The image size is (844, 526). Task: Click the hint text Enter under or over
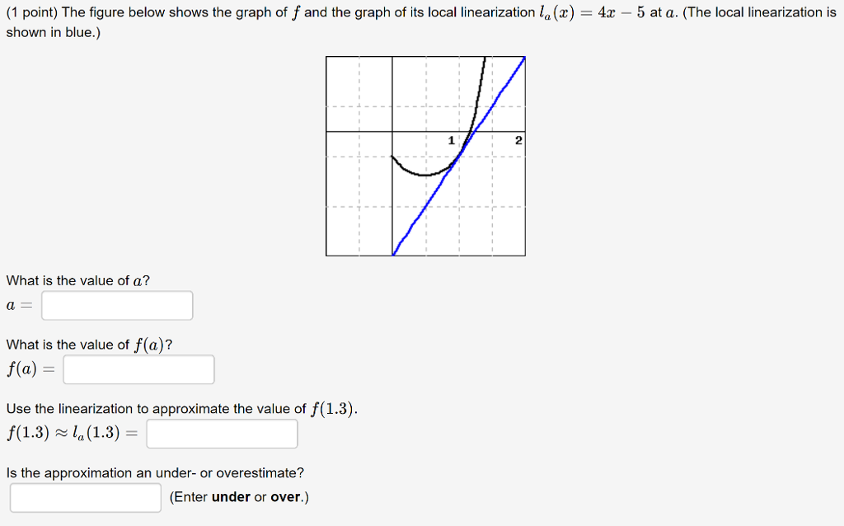tap(237, 496)
